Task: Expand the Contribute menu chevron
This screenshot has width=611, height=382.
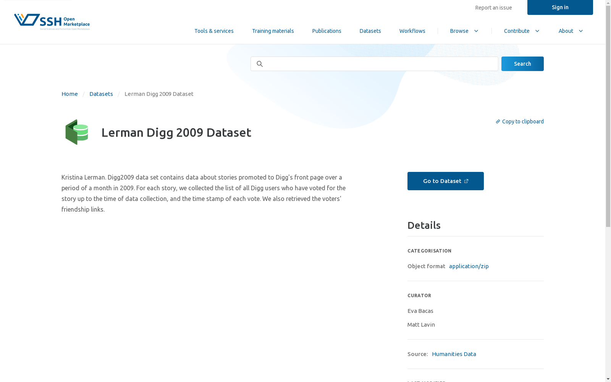Action: (x=537, y=31)
